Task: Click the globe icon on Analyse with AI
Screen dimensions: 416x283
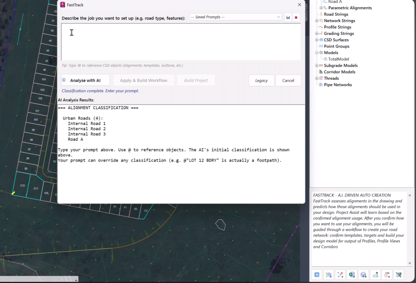Action: tap(64, 80)
